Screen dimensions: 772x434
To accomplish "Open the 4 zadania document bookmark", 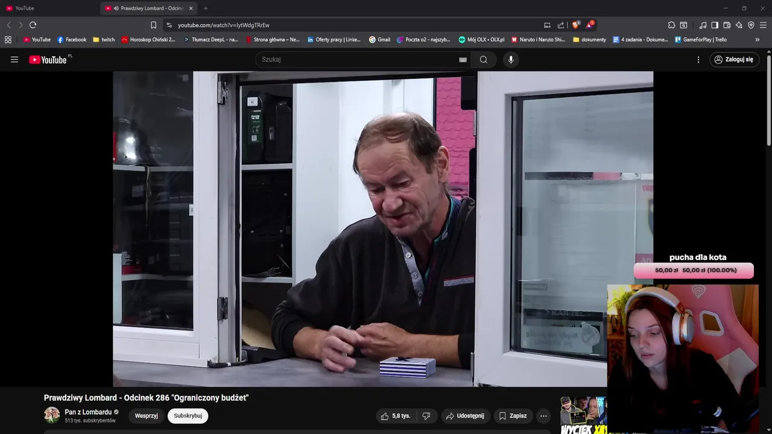I will coord(641,40).
